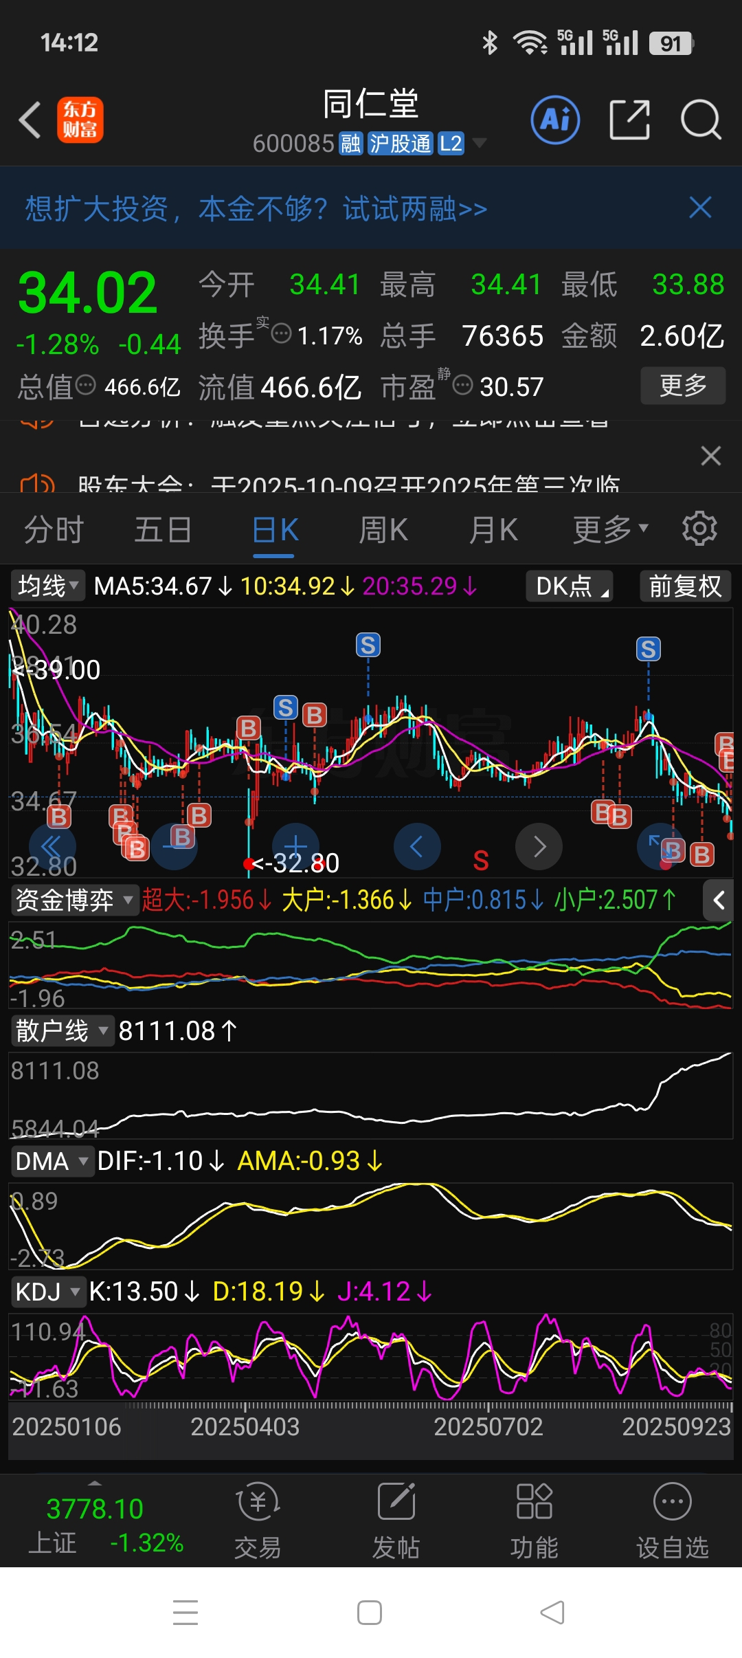Toggle the 前复权 adjustment button
Viewport: 742px width, 1658px height.
[685, 586]
